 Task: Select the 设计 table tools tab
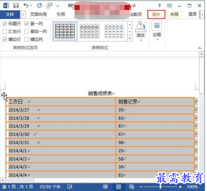[156, 15]
